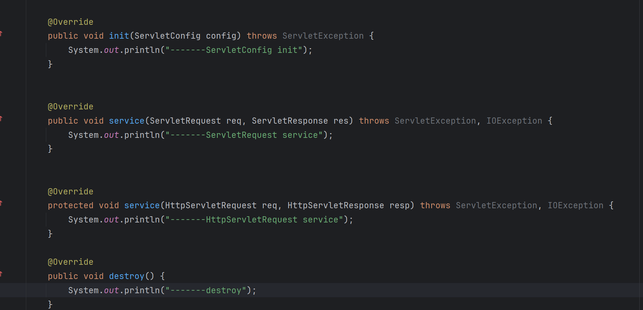643x310 pixels.
Task: Click the @Override annotation above public service
Action: point(71,106)
